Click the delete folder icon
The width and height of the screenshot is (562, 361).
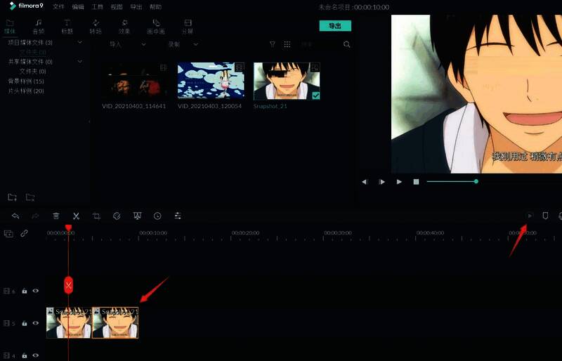click(30, 197)
